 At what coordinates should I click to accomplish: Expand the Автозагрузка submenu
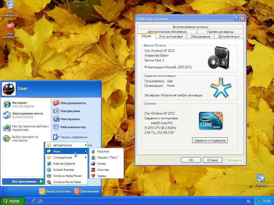coord(66,145)
